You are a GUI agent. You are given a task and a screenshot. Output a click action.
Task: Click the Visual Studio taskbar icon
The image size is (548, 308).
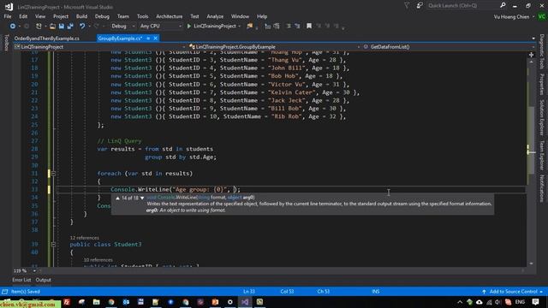coord(245,302)
